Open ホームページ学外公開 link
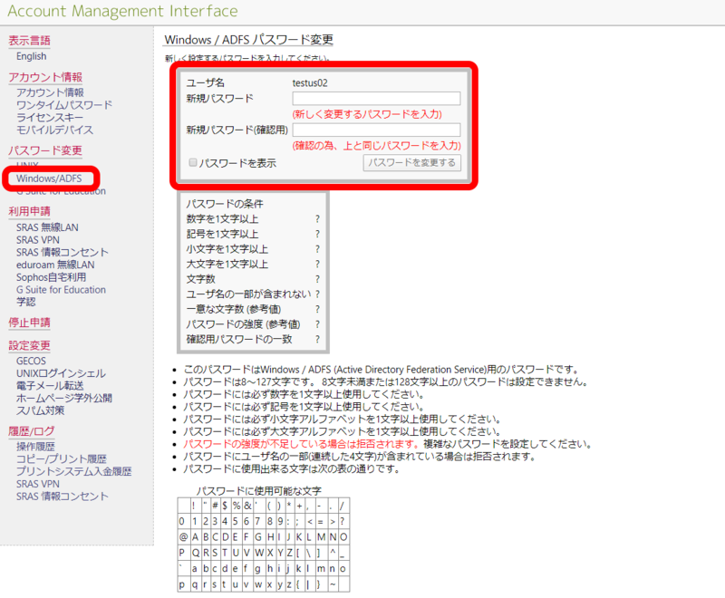 64,399
